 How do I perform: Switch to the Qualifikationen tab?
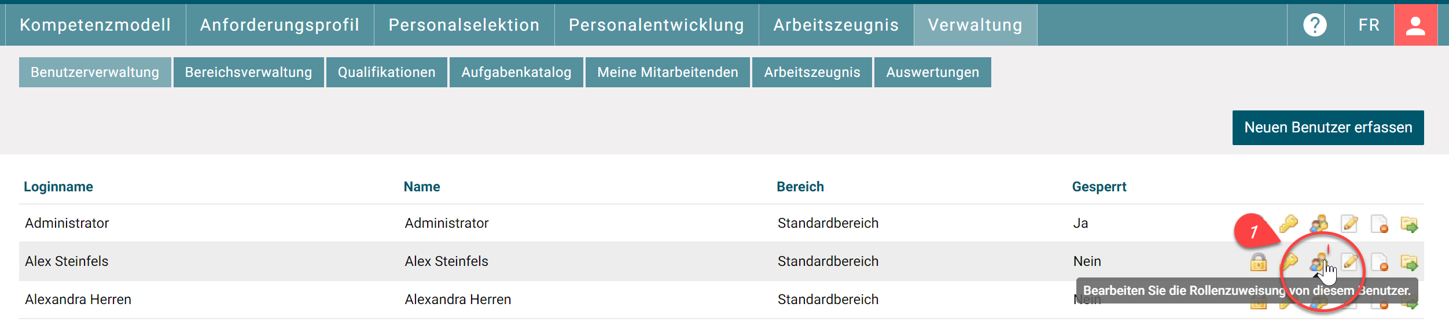coord(387,72)
